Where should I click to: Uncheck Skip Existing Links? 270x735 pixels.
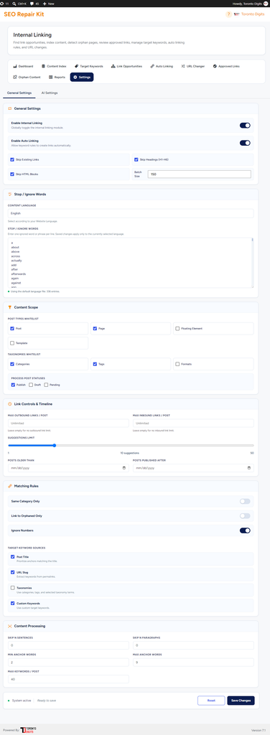click(12, 160)
